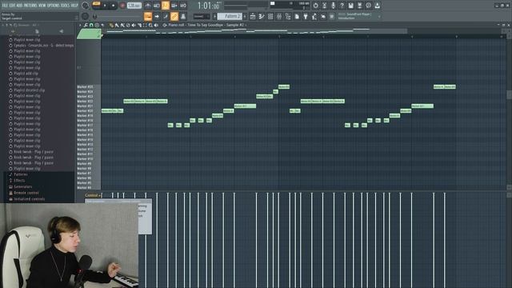This screenshot has width=512, height=288.
Task: Open global snap selector dropdown
Action: coord(201,16)
